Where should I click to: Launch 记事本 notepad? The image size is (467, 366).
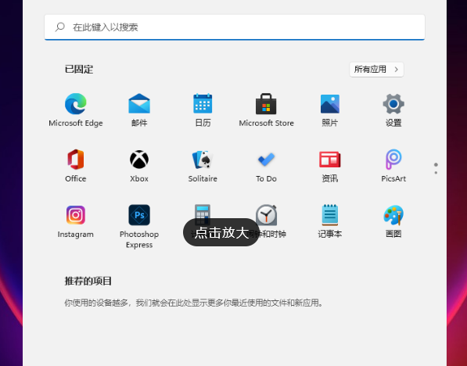click(x=329, y=221)
